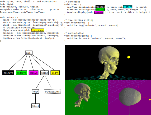Click the 'Node light;' declaration line
Viewport: 151px width, 115px height.
[x=7, y=4]
